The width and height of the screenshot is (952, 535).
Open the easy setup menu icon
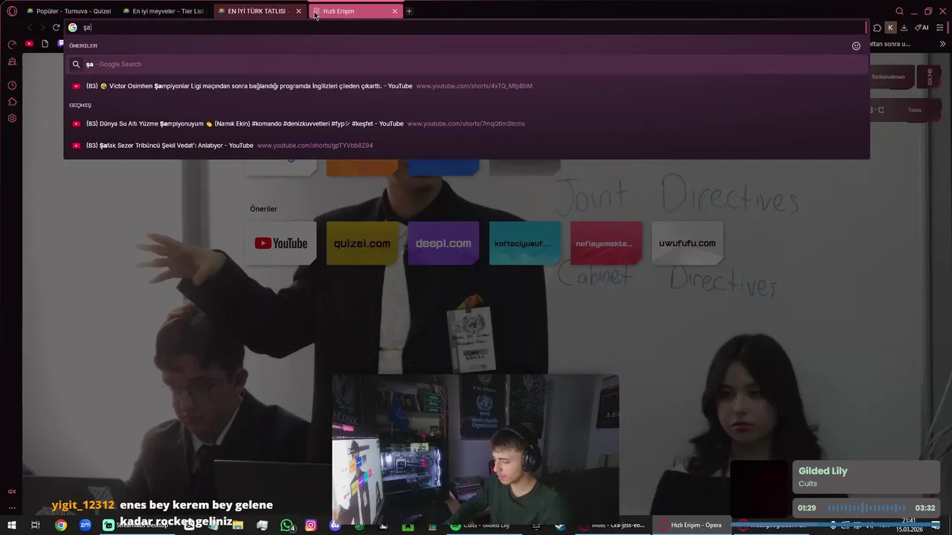pos(940,27)
